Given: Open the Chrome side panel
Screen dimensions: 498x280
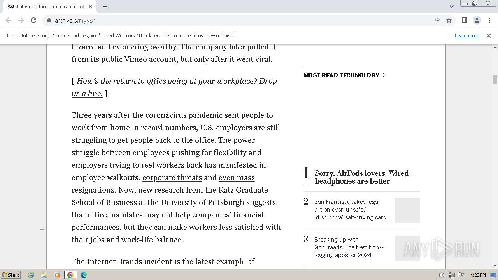Looking at the screenshot, I should pos(464,20).
